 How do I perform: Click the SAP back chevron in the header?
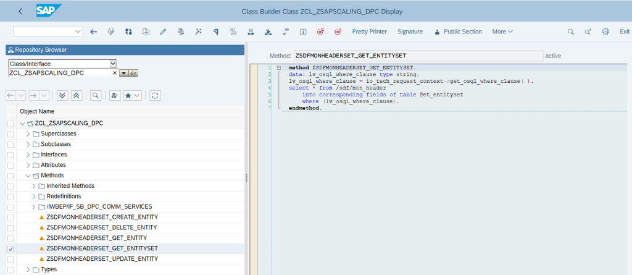point(20,11)
